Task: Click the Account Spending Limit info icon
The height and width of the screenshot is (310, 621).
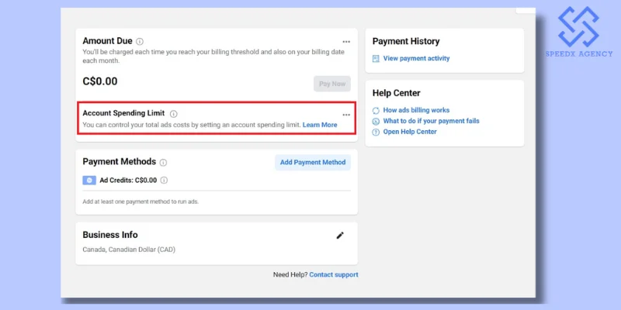Action: (174, 114)
